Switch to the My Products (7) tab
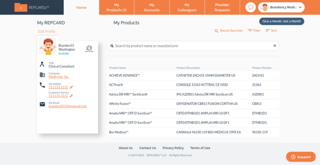 (x=117, y=7)
